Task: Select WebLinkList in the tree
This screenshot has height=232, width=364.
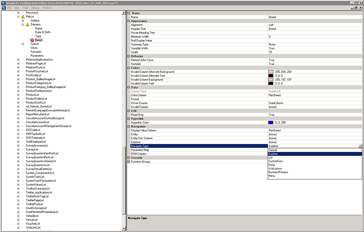Action: point(33,228)
